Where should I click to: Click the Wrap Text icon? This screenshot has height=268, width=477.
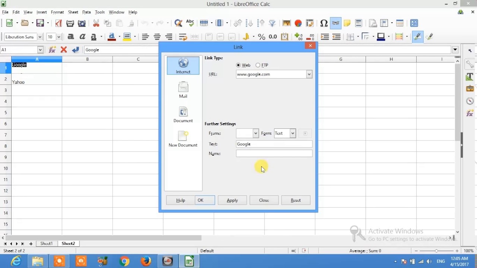click(x=183, y=37)
